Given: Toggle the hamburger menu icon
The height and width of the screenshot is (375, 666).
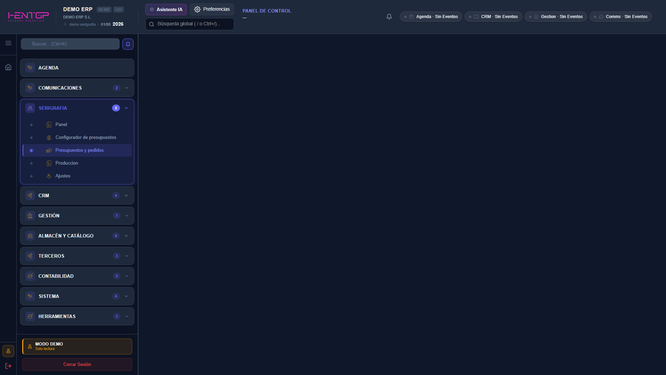Looking at the screenshot, I should tap(8, 43).
